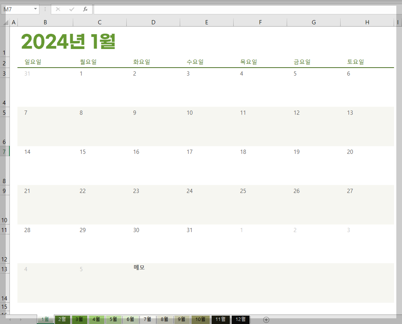This screenshot has width=402, height=324.
Task: Click the 토요일 weekday header
Action: [356, 62]
